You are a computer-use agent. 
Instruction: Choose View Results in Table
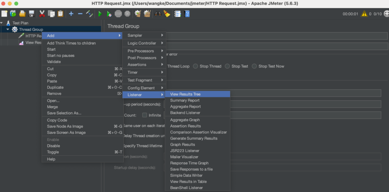tap(198, 182)
